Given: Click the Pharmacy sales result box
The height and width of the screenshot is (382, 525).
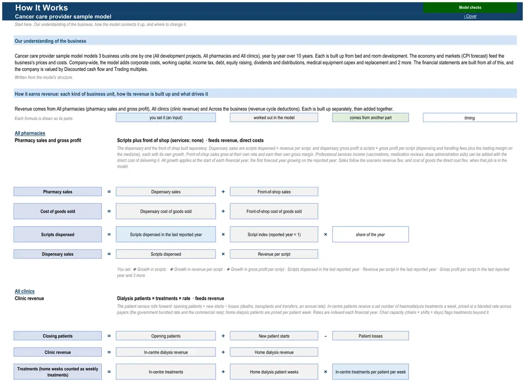Looking at the screenshot, I should point(58,192).
